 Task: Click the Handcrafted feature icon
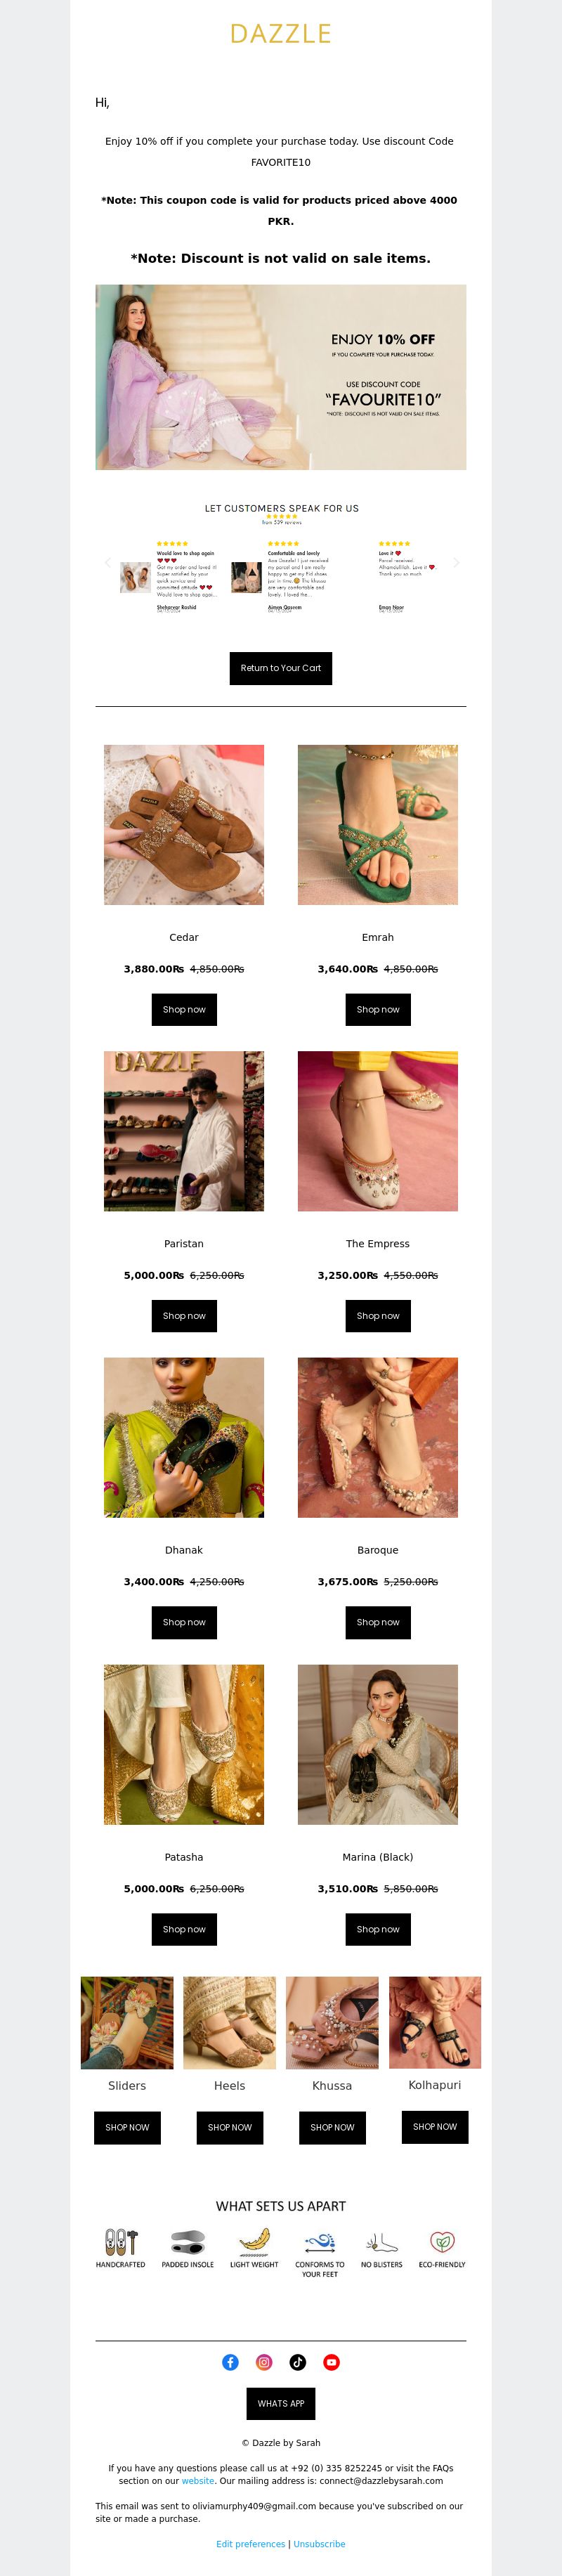[x=121, y=2241]
